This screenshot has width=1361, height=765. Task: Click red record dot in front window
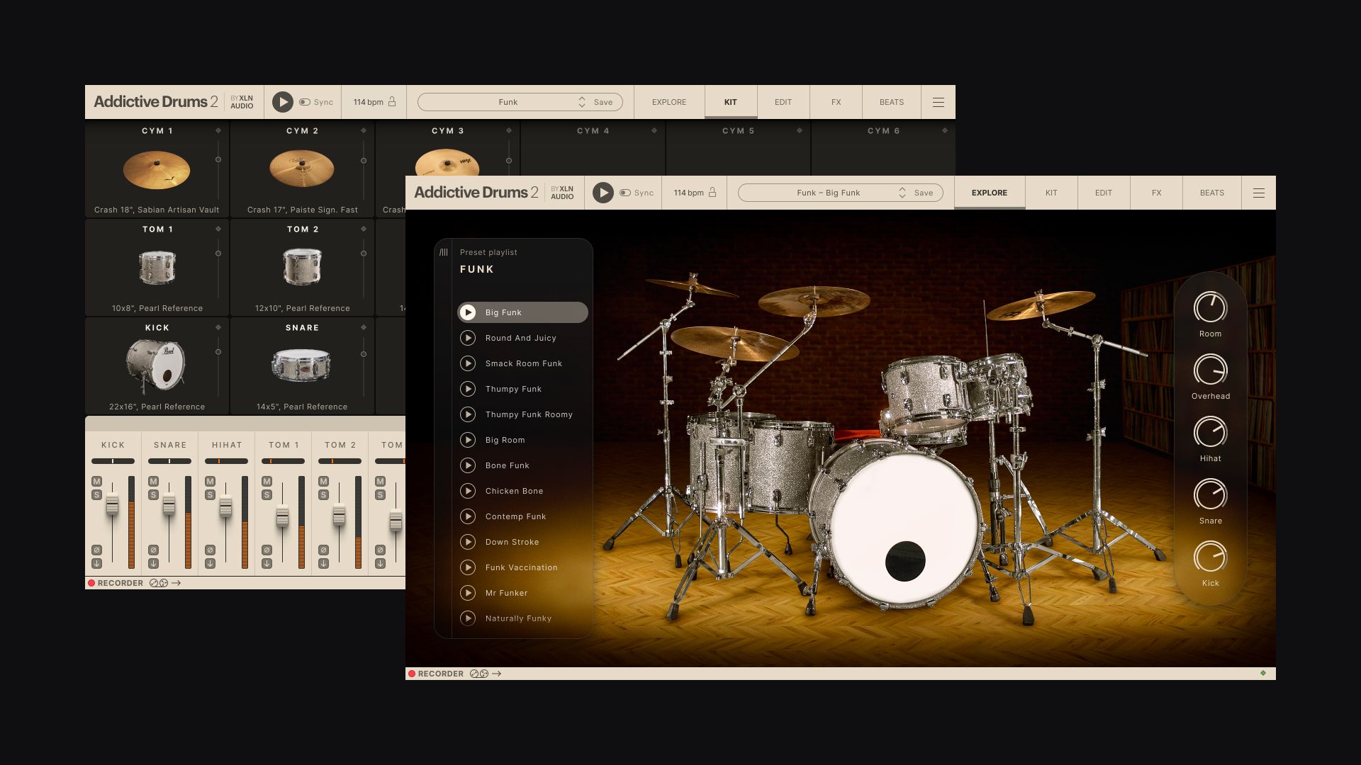[412, 674]
